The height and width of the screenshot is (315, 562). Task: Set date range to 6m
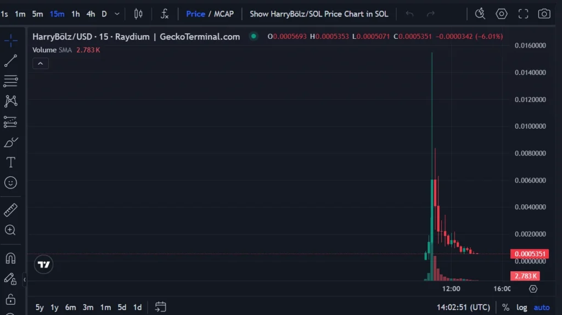[71, 307]
